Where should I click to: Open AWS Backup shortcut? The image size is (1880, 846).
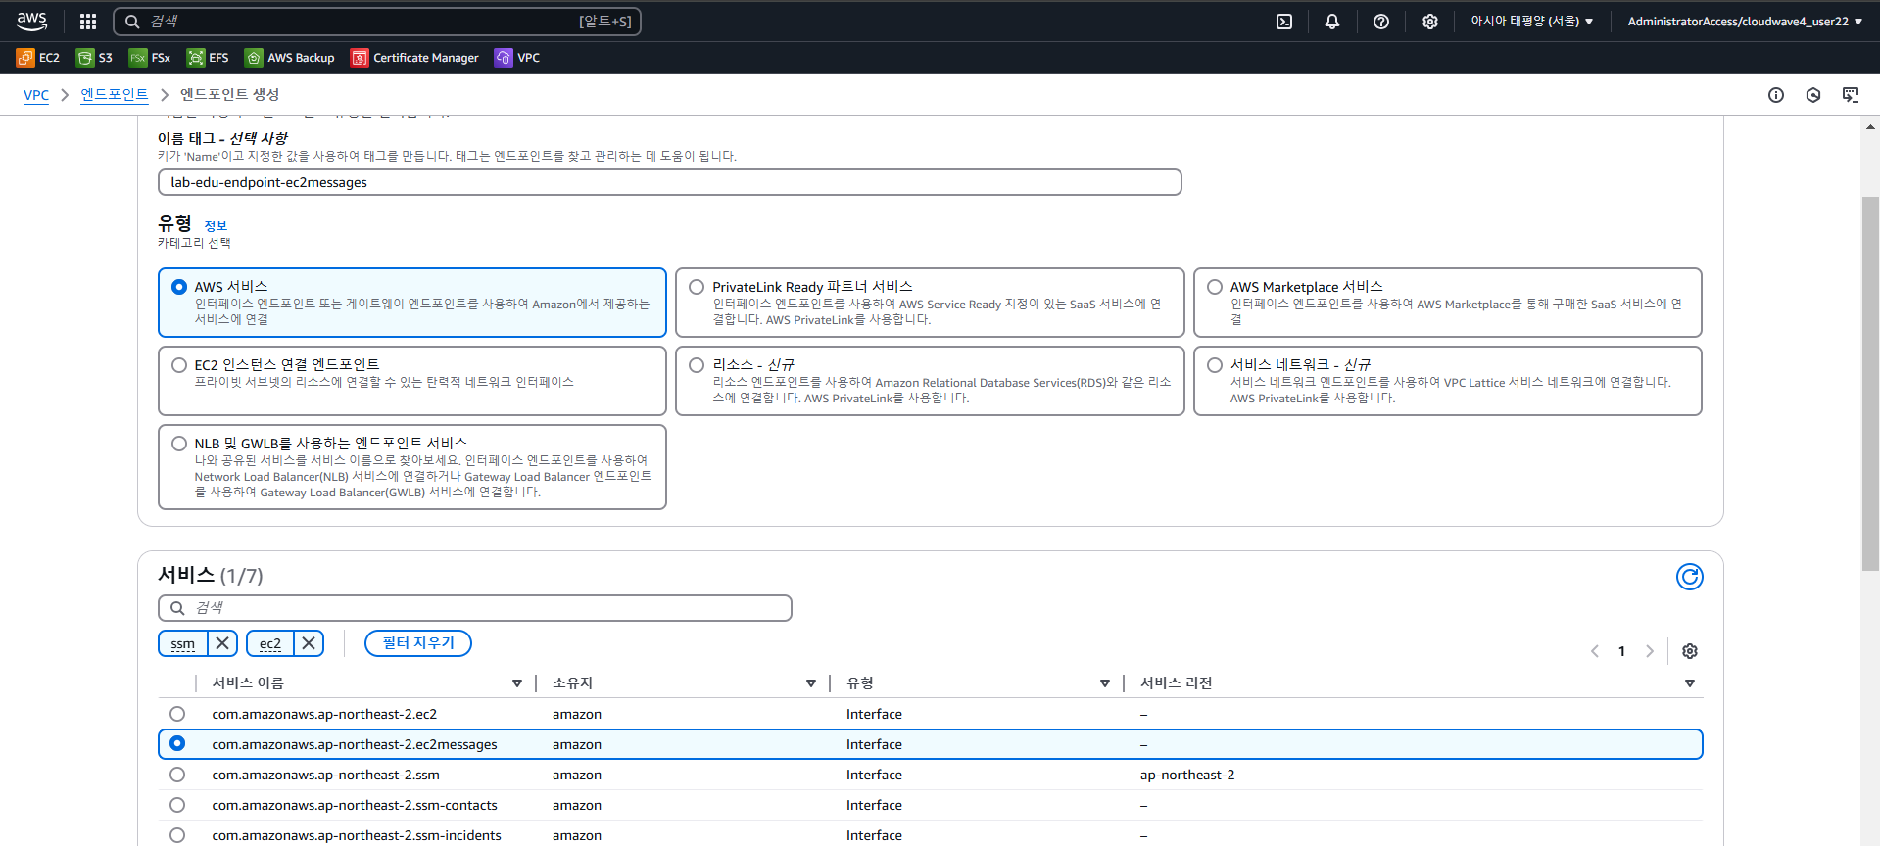290,58
